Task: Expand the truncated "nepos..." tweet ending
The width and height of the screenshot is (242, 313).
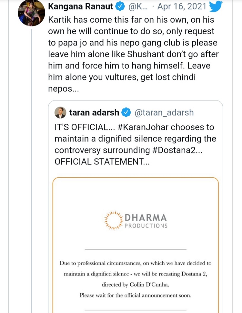Action: coord(64,89)
